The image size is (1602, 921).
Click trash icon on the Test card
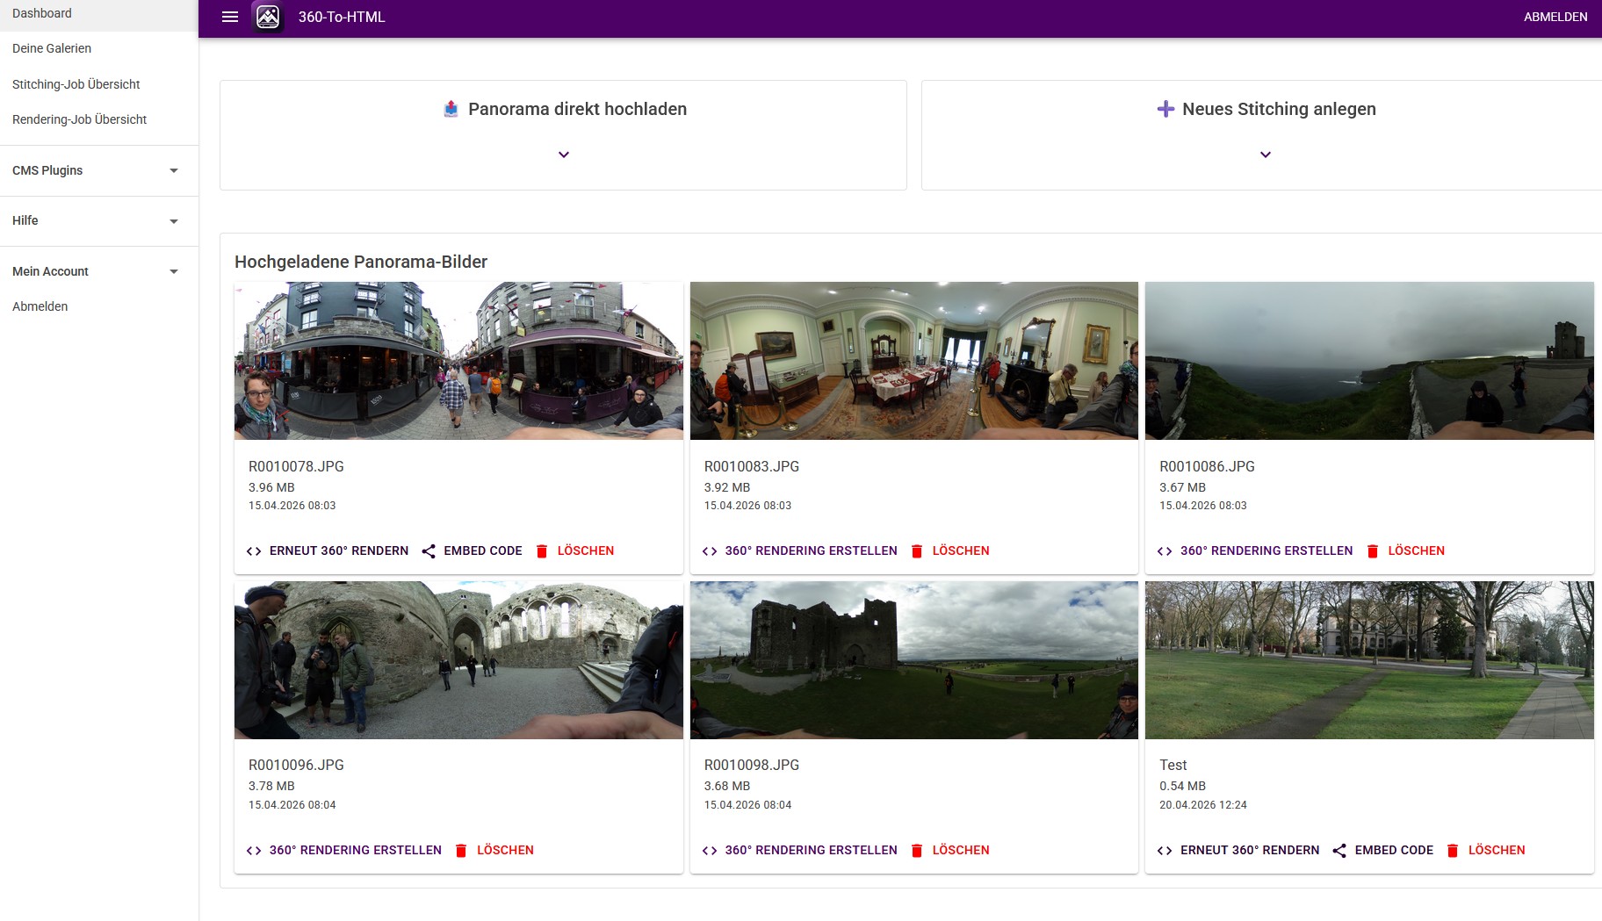pyautogui.click(x=1453, y=851)
